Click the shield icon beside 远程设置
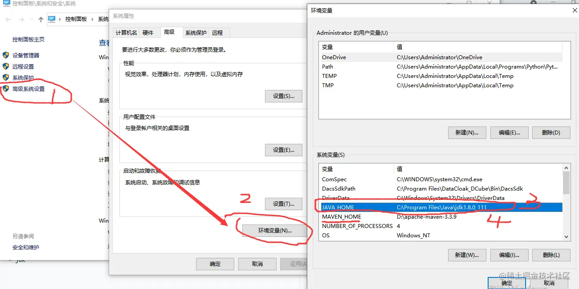This screenshot has width=579, height=289. point(5,65)
